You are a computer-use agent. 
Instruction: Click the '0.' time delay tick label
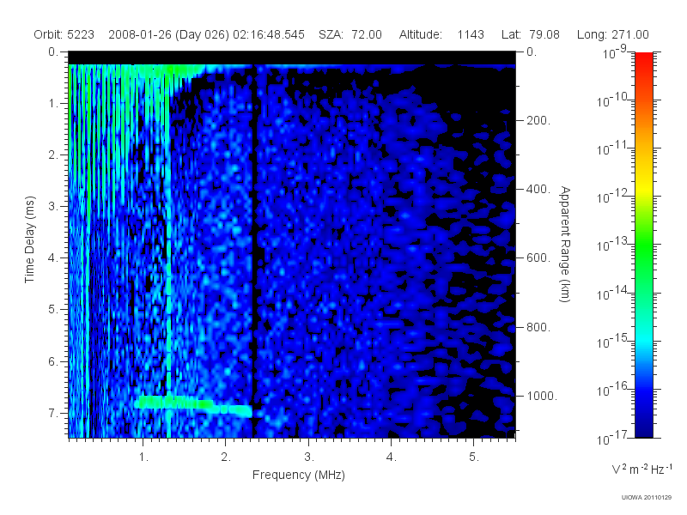[x=53, y=51]
